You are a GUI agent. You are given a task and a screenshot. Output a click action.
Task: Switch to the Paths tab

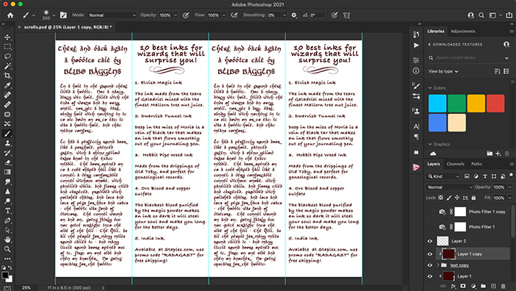click(x=476, y=164)
